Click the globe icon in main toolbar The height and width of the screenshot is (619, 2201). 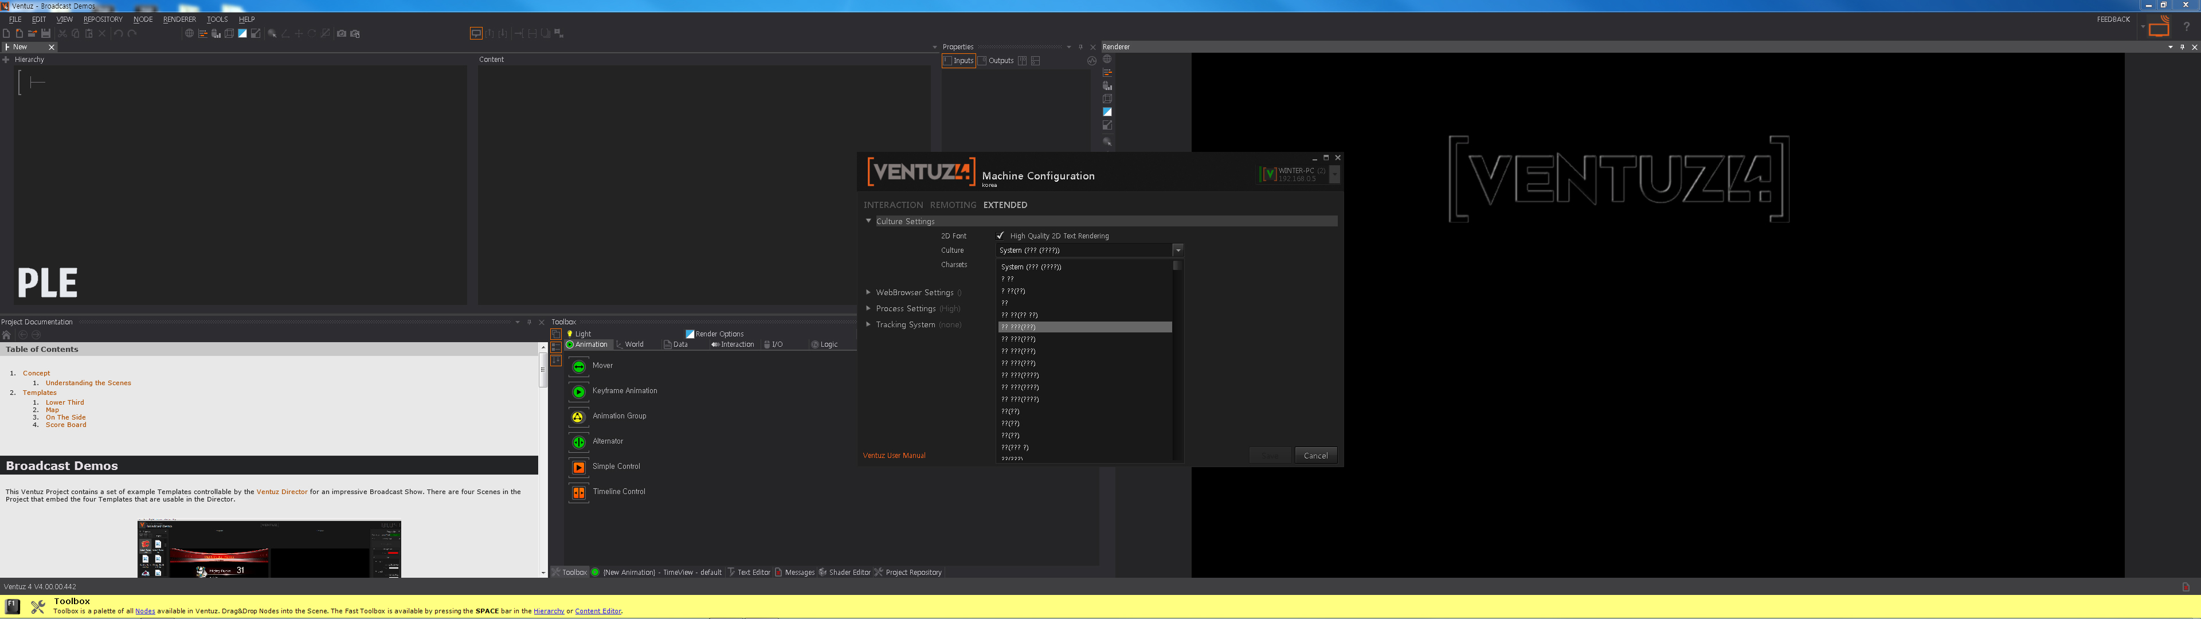pyautogui.click(x=189, y=33)
